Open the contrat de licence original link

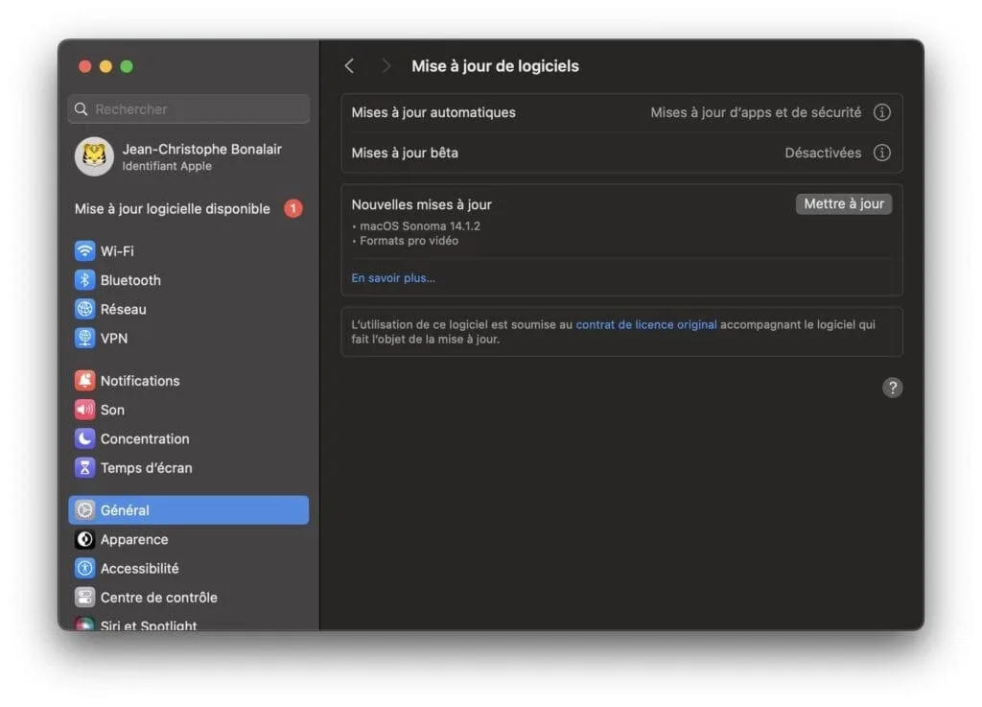[645, 324]
